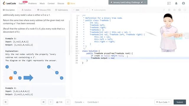Open the Explore menu

pyautogui.click(x=22, y=3)
